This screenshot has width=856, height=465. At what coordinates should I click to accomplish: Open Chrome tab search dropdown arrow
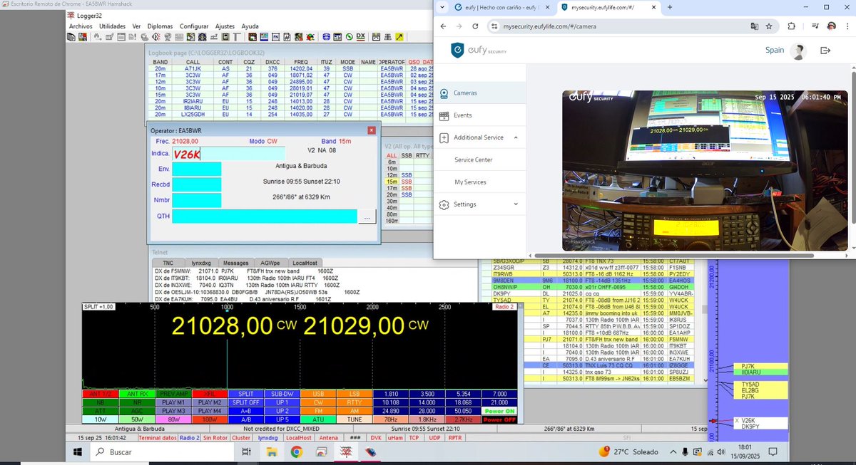(x=442, y=7)
